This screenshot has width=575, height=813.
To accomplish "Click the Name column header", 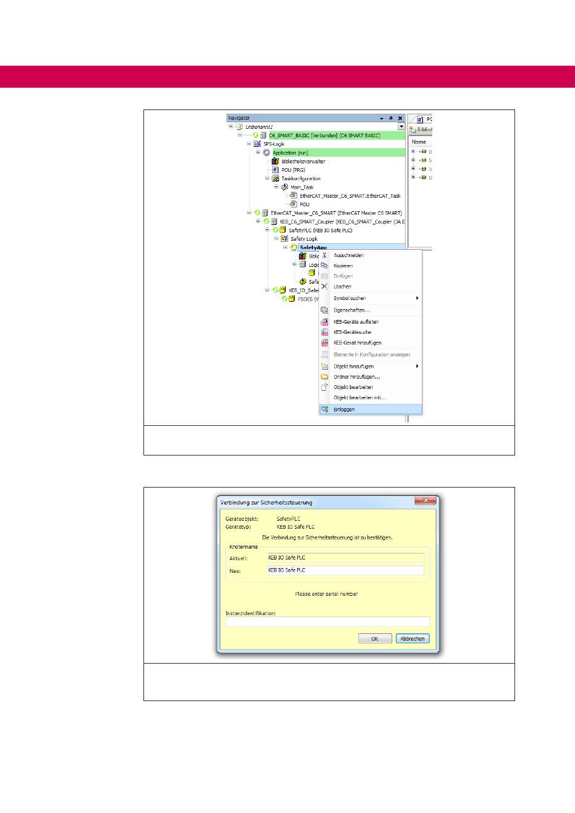I will [421, 142].
